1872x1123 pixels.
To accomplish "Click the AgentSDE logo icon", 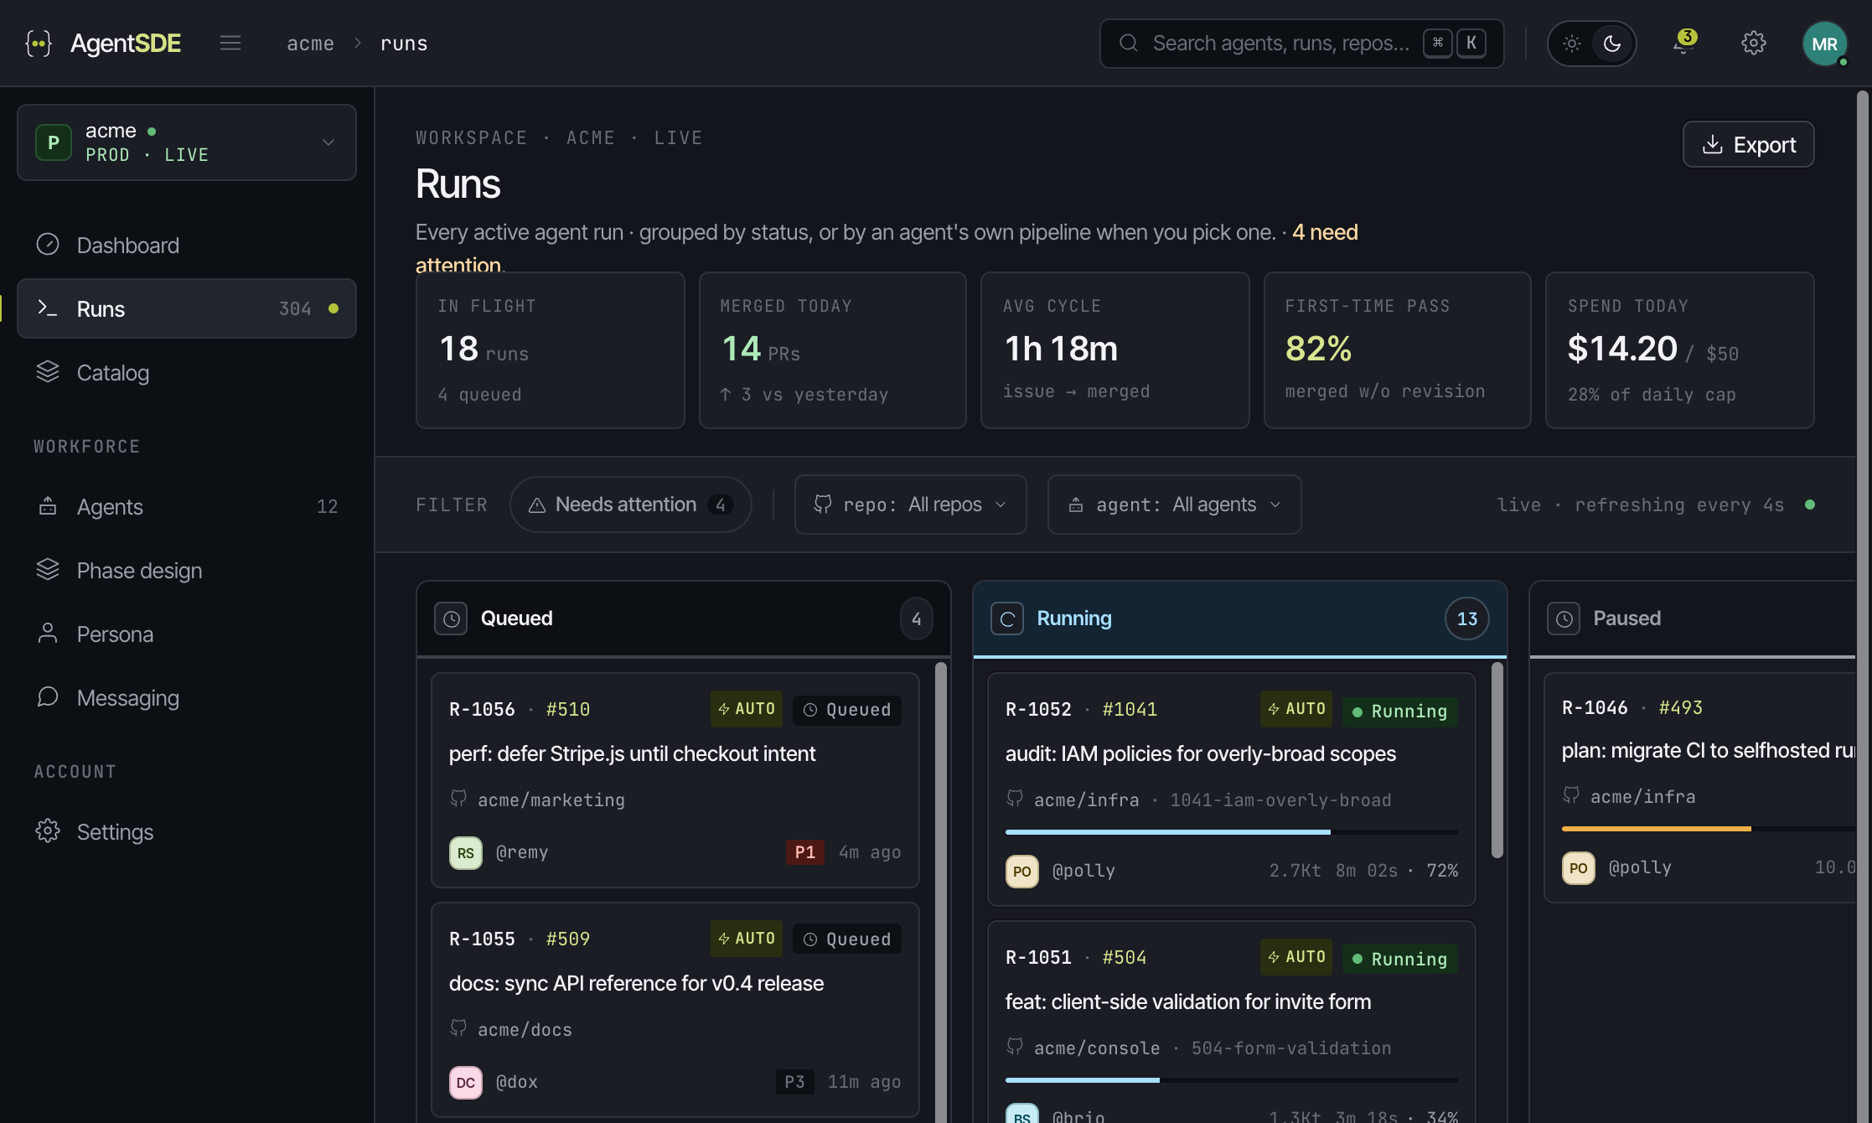I will click(x=39, y=43).
